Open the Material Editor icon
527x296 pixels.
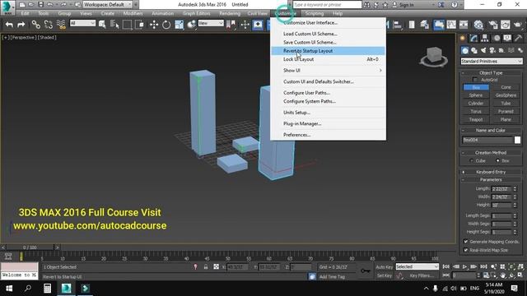[478, 25]
